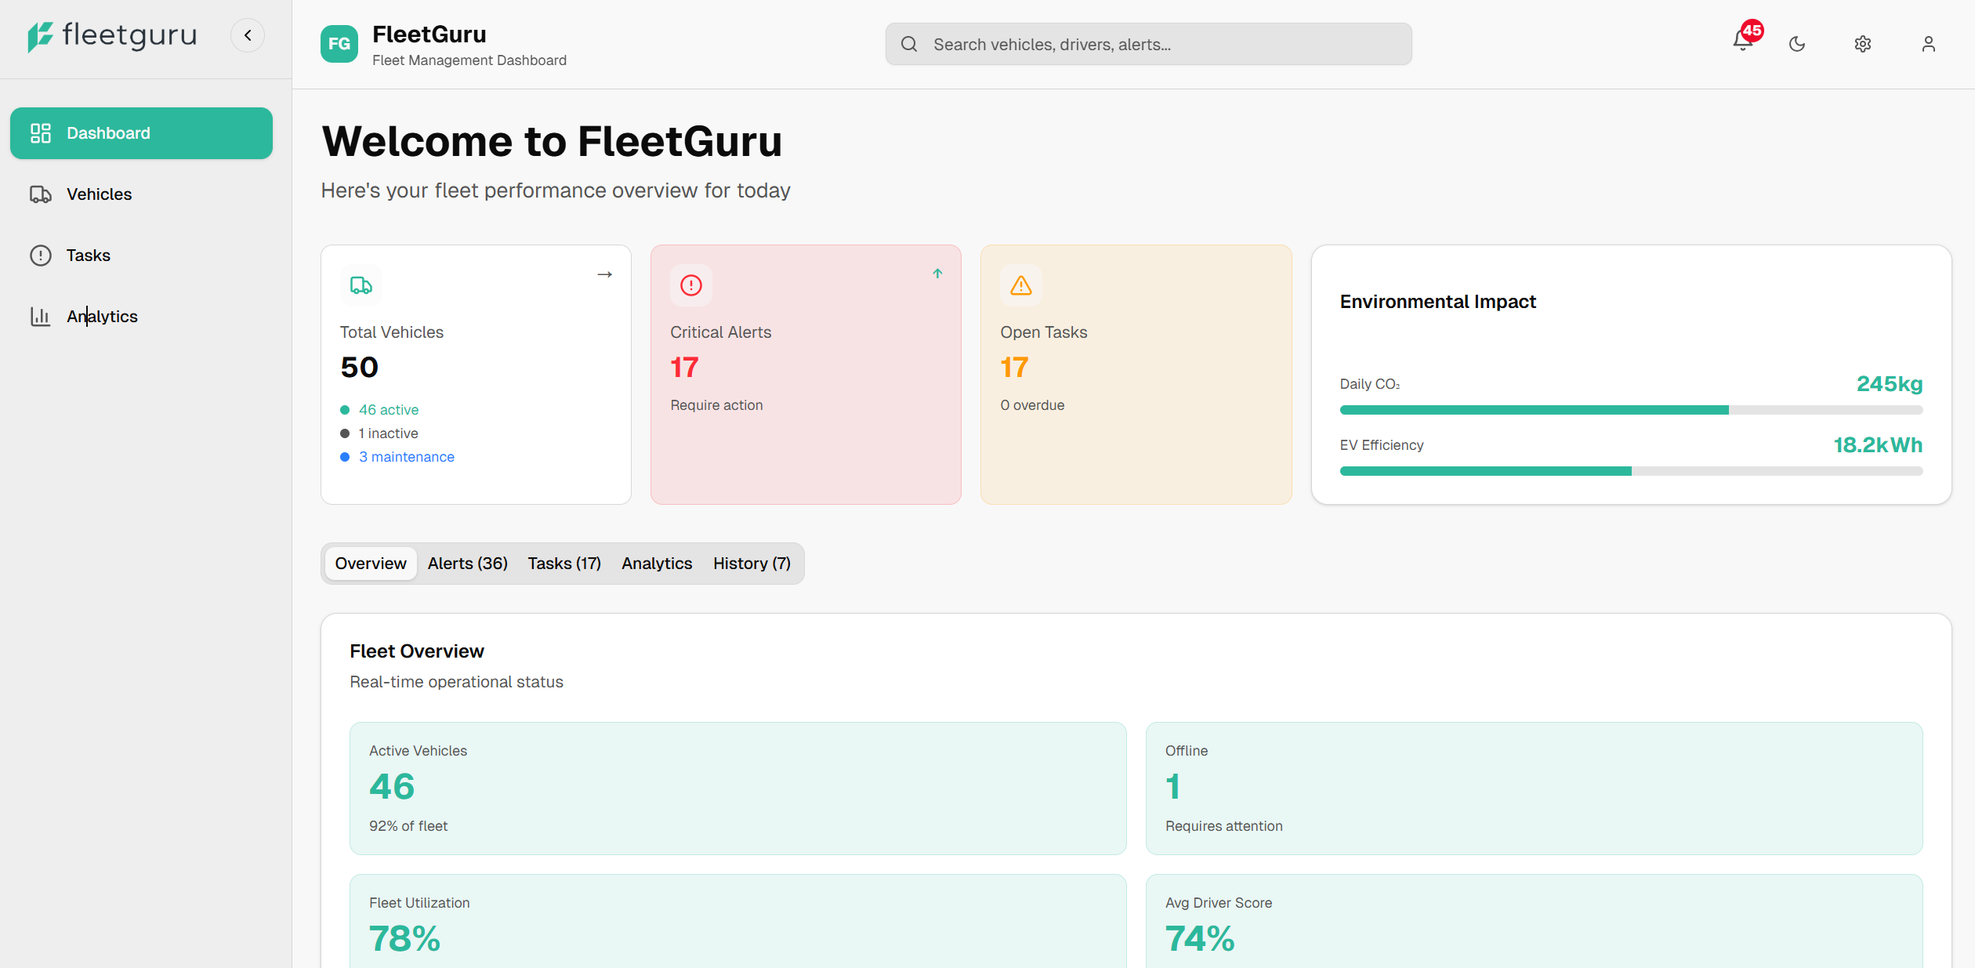Expand Critical Alerts with the up arrow
This screenshot has height=968, width=1975.
pyautogui.click(x=937, y=274)
